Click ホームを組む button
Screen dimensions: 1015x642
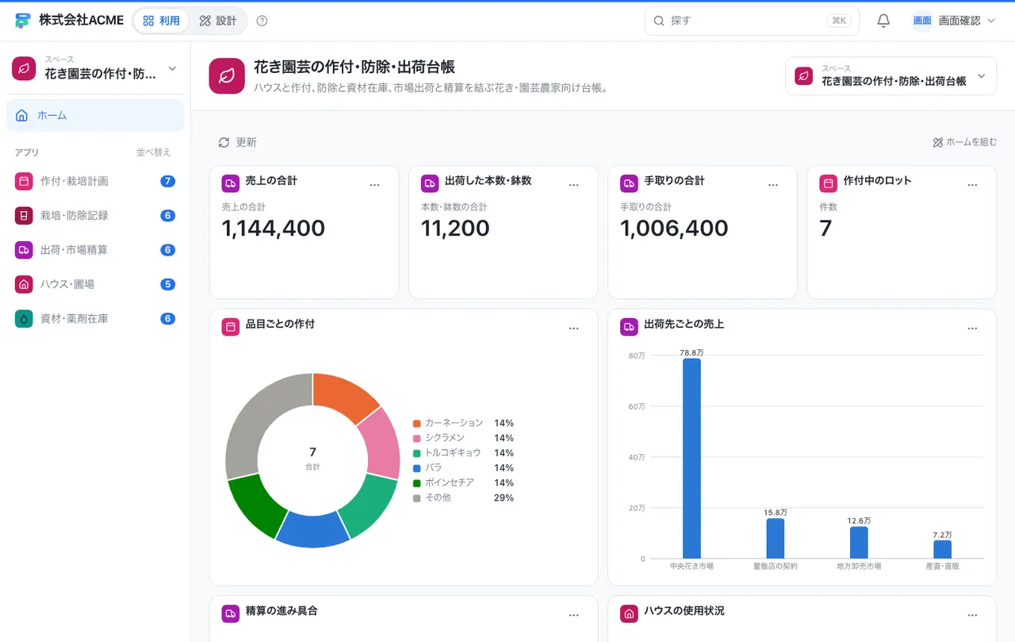(x=965, y=142)
